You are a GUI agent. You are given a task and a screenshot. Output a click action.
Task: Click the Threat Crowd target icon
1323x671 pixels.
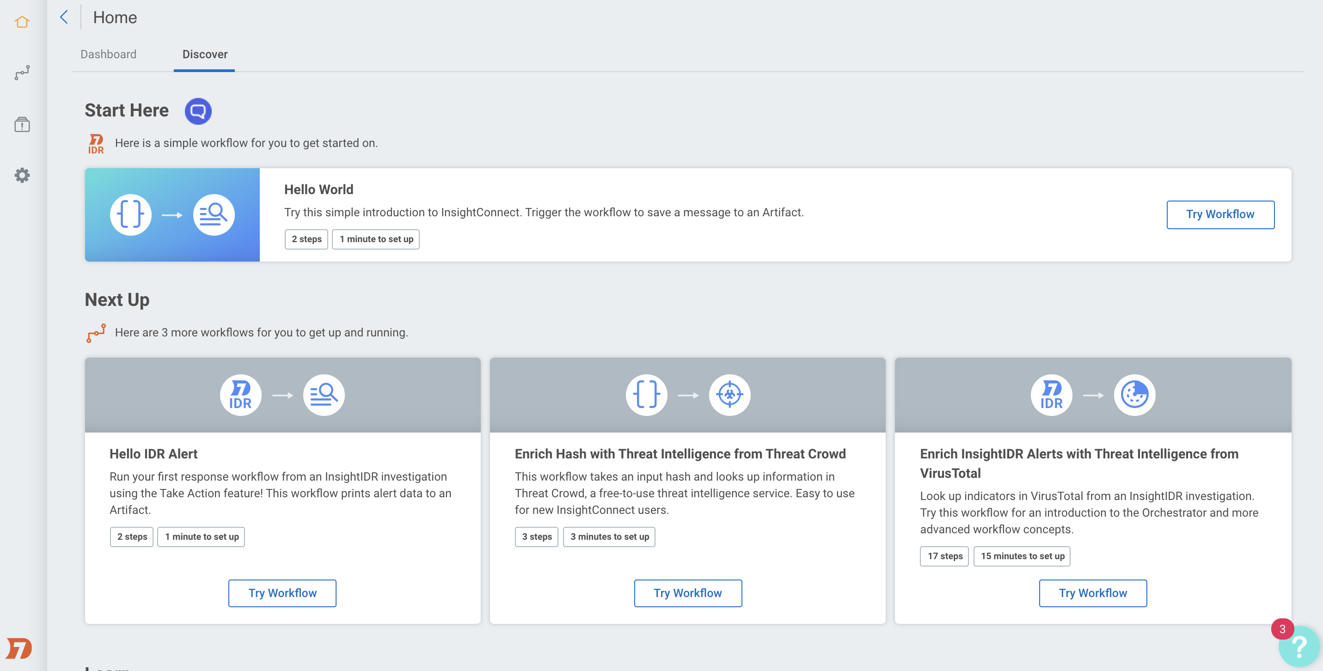click(729, 395)
